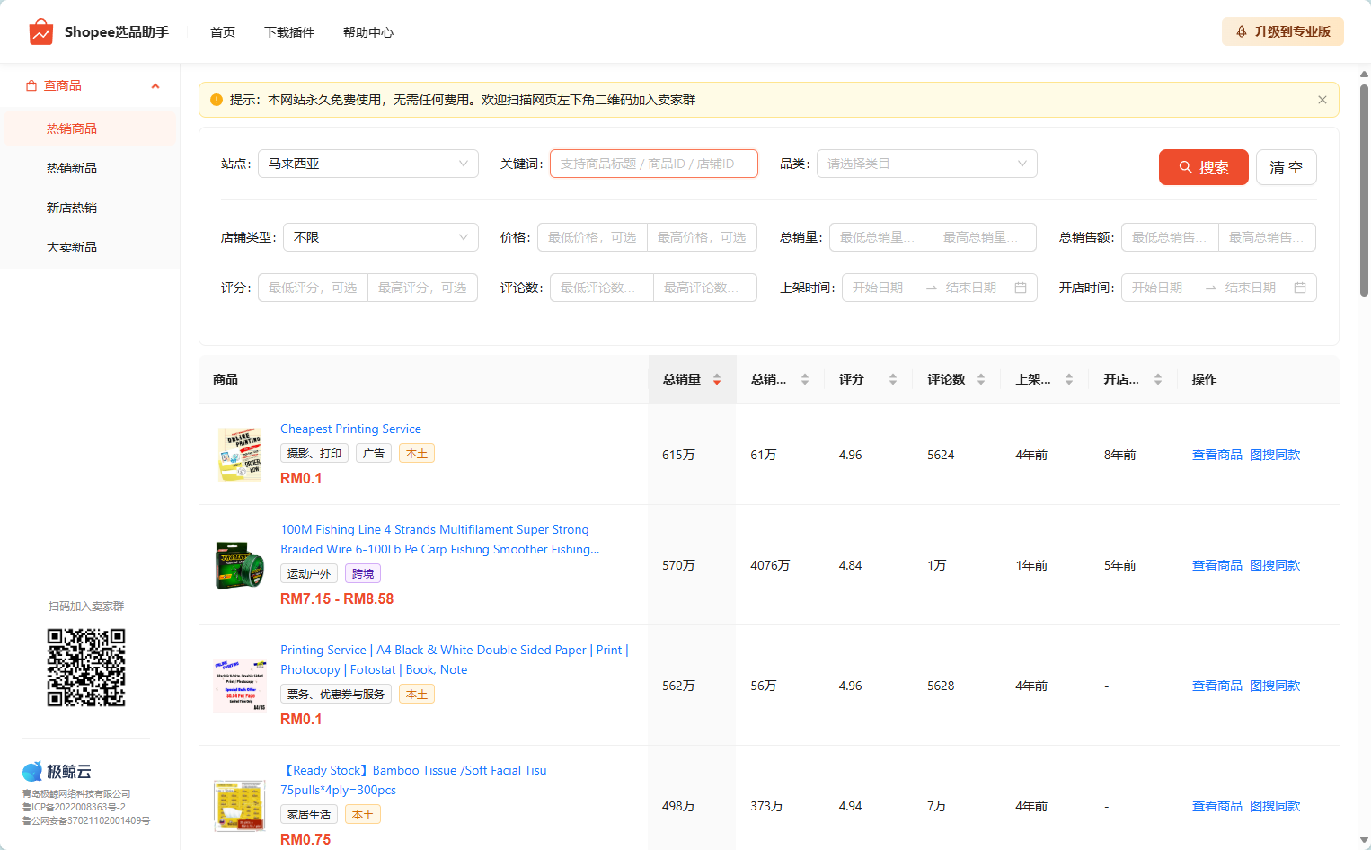Click the Shopee选品助手 shopping bag logo
The height and width of the screenshot is (850, 1371).
pyautogui.click(x=41, y=32)
